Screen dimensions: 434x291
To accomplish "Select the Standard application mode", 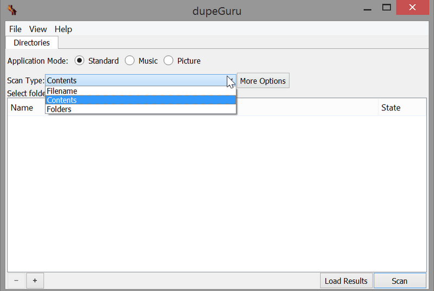I will pos(79,61).
